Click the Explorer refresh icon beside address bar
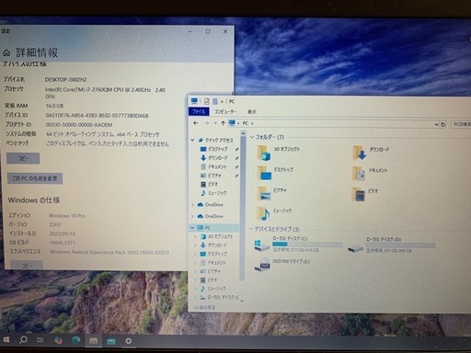471x353 pixels. click(442, 124)
